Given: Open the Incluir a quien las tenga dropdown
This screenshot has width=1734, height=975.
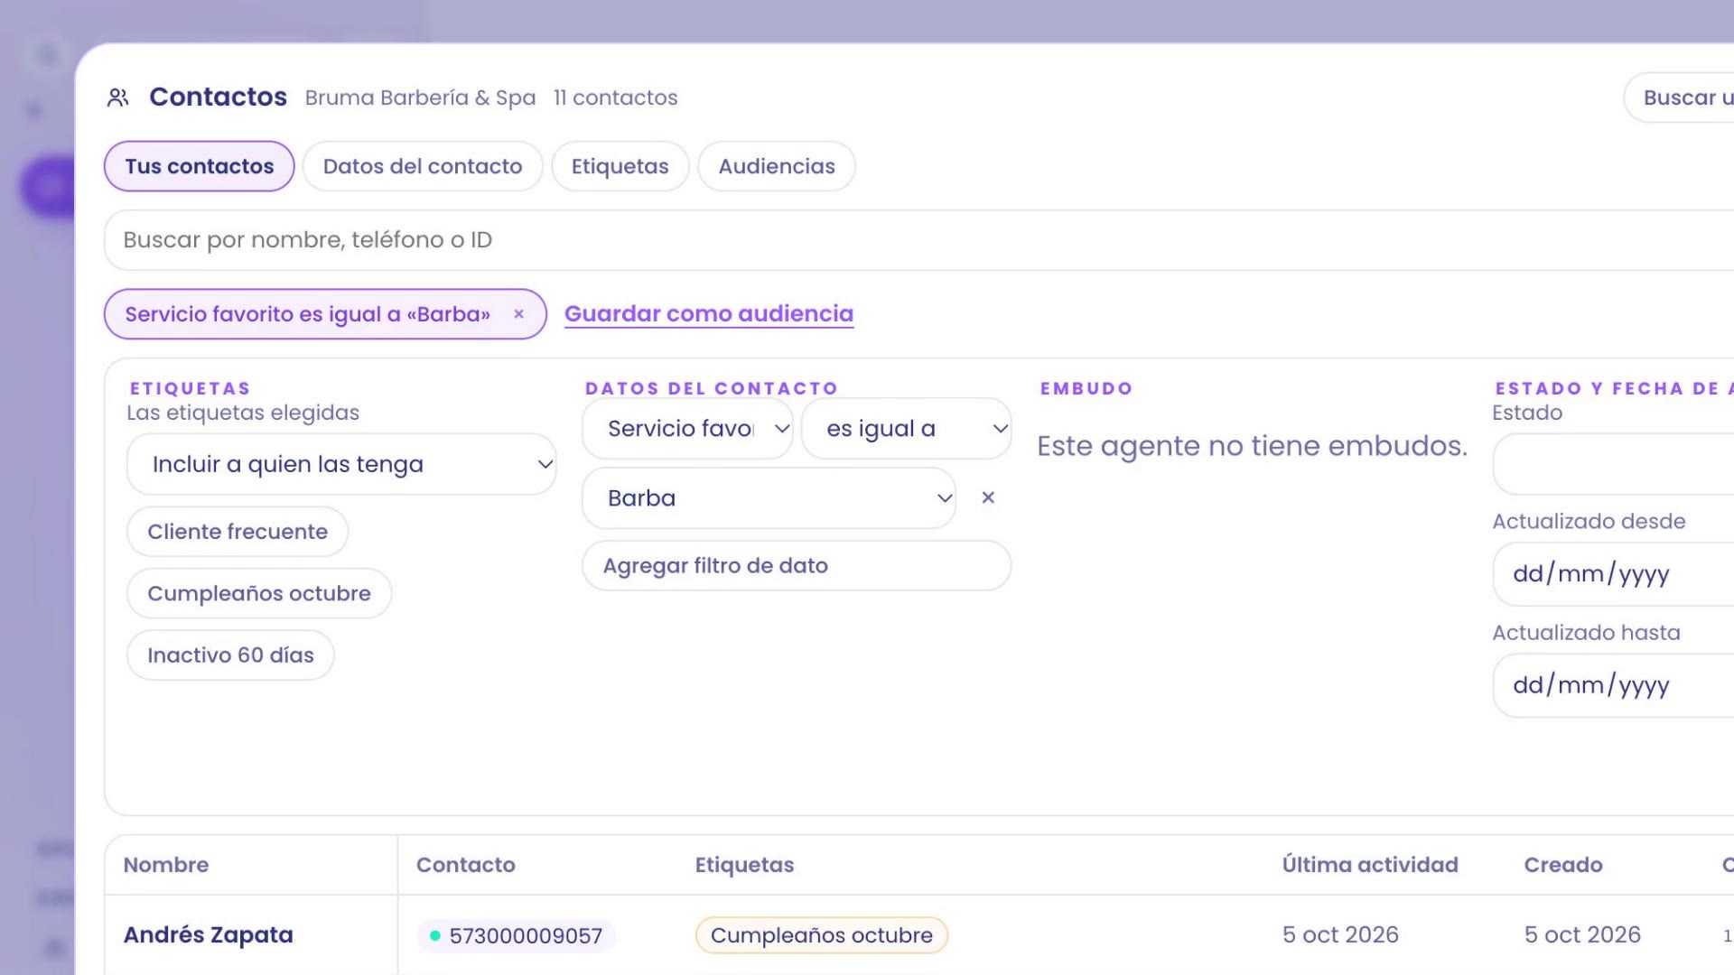Looking at the screenshot, I should (x=341, y=464).
